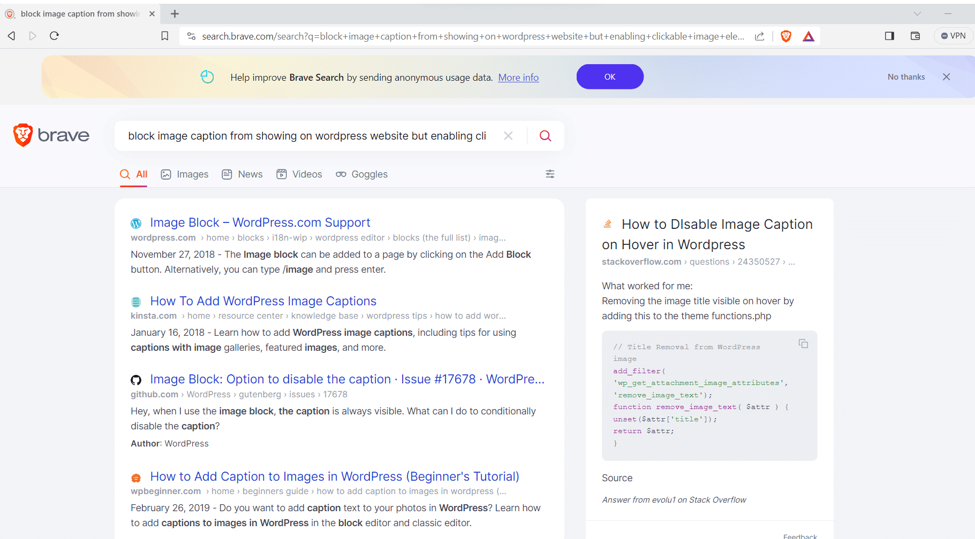
Task: Dismiss the usage data banner with X
Action: point(946,77)
